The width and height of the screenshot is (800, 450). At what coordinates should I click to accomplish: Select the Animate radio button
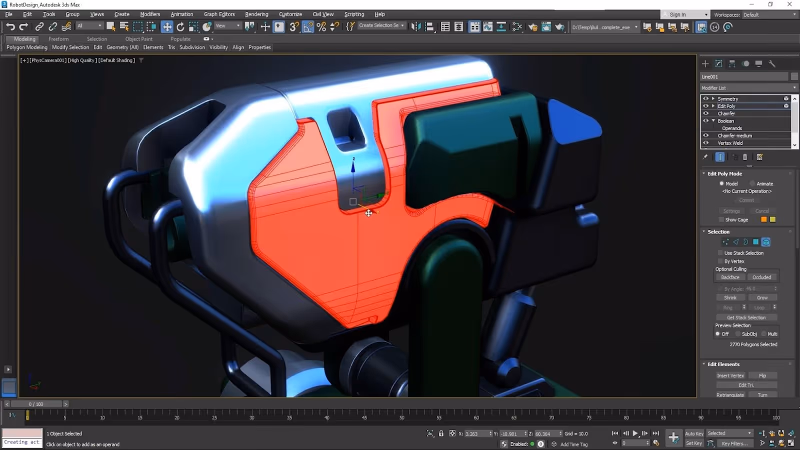point(752,183)
